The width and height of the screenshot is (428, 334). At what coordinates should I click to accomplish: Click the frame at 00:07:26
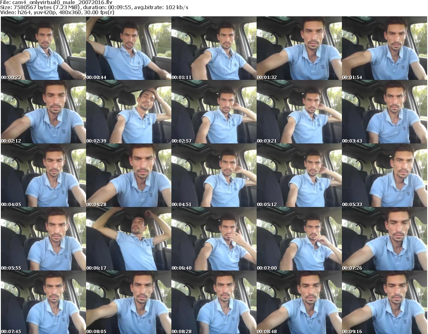(385, 239)
